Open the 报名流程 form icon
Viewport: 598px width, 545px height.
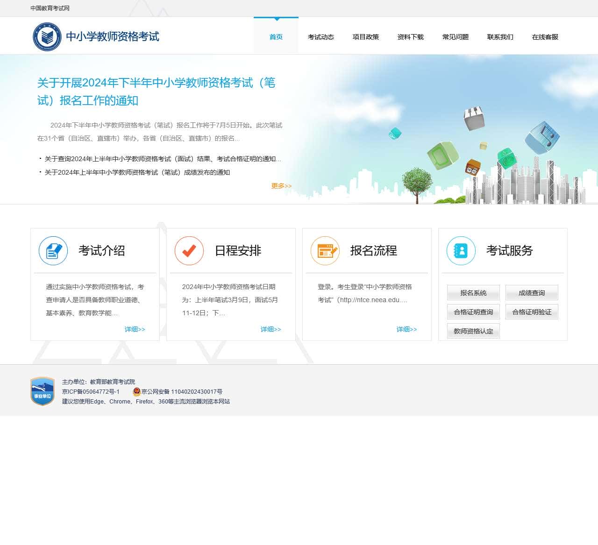(x=325, y=251)
